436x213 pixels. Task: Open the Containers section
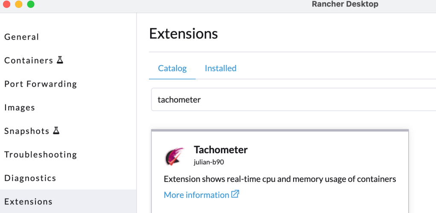[x=29, y=61]
